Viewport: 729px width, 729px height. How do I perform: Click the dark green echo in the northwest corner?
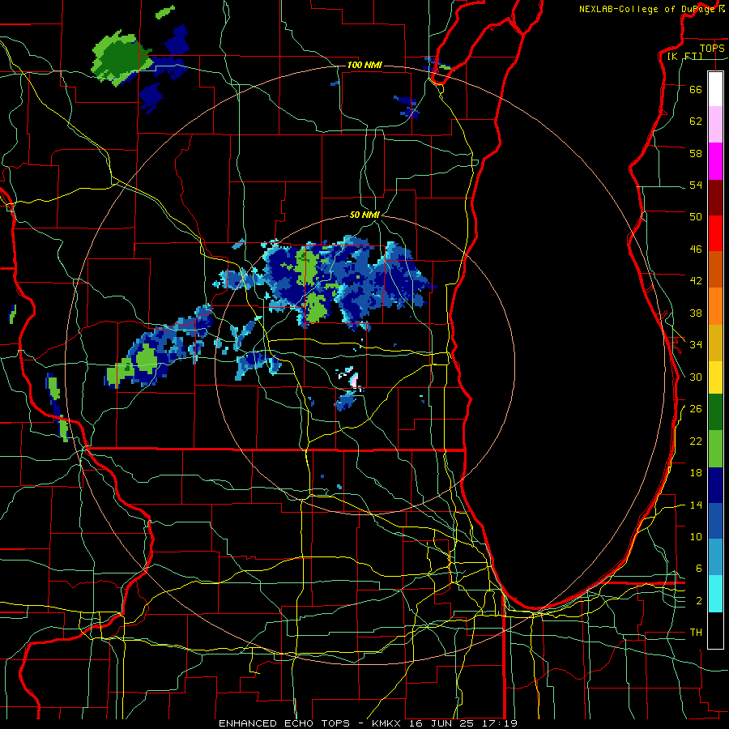tap(121, 58)
